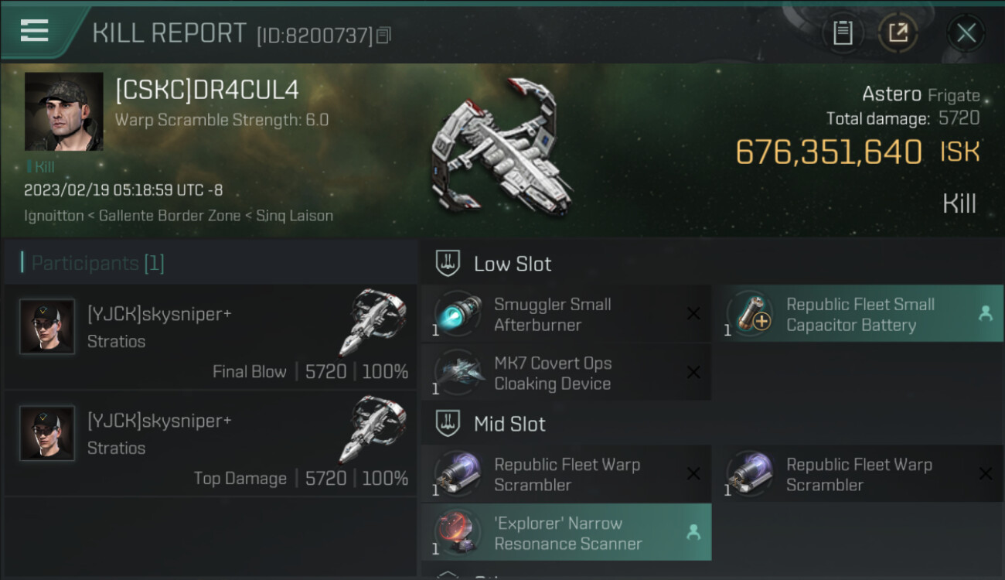
Task: Select the Participants [1] tab
Action: 97,263
